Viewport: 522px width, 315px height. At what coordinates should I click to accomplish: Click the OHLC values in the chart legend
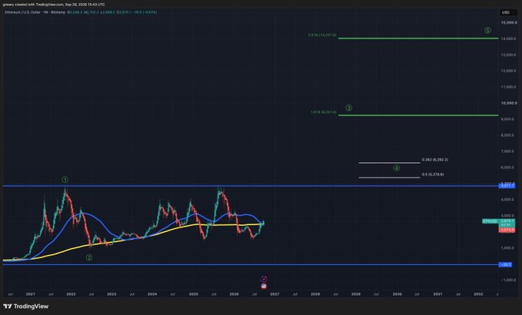click(x=112, y=12)
